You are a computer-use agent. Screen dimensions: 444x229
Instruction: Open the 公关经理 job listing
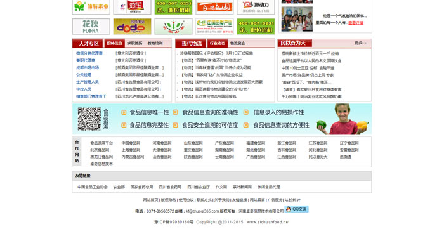tap(84, 75)
